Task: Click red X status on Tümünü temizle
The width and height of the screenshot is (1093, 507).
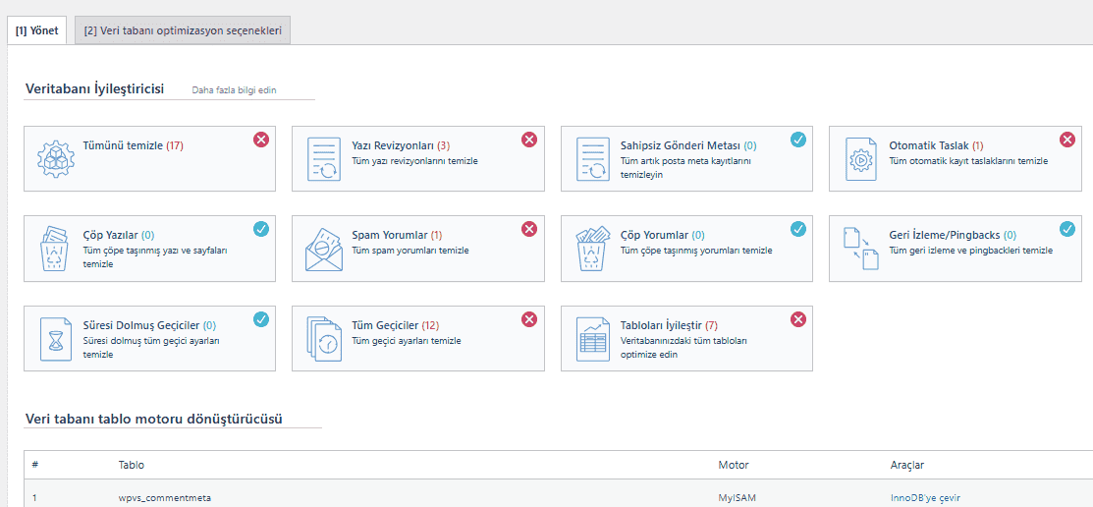Action: [x=260, y=140]
